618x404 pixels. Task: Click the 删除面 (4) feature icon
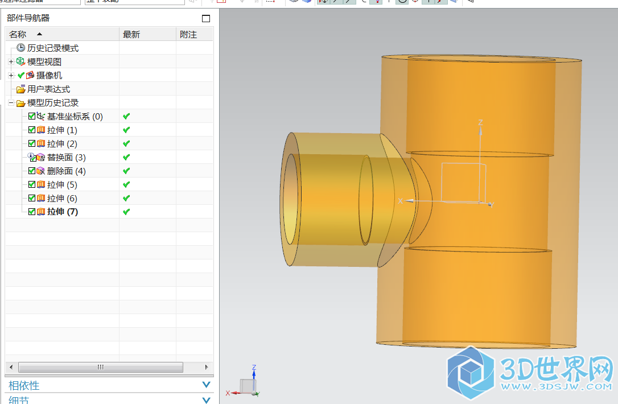coord(41,171)
